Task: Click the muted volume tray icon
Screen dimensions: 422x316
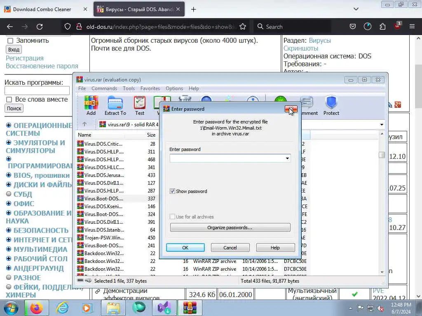Action: click(x=381, y=308)
